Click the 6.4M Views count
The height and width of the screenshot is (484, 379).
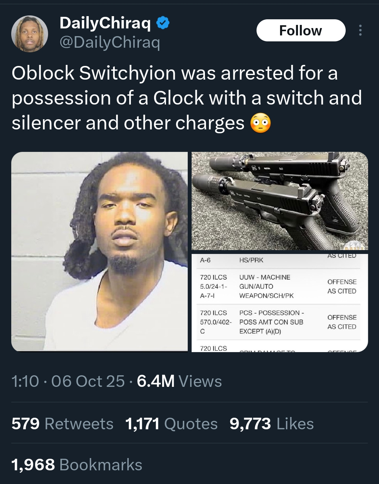point(179,381)
